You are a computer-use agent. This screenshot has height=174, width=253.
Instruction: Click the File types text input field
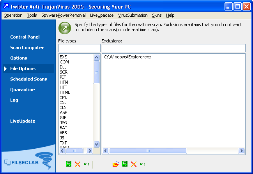(x=79, y=48)
